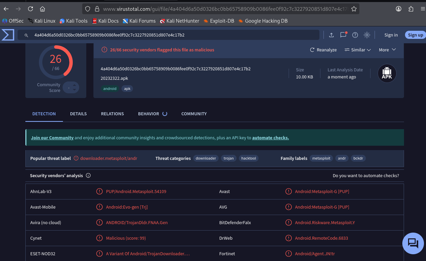Switch to the RELATIONS tab

[112, 114]
